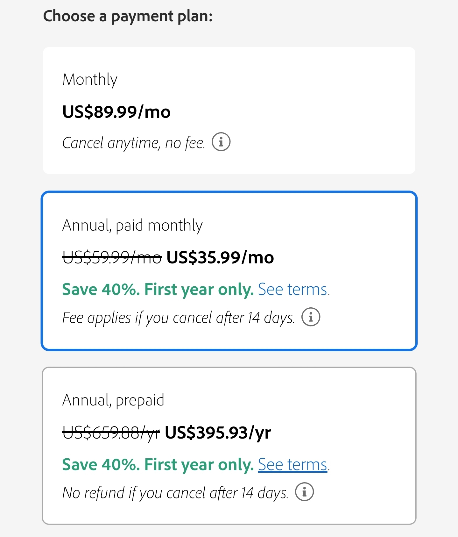Click the struck-through US$659.88/yr price
The height and width of the screenshot is (537, 458).
click(111, 433)
